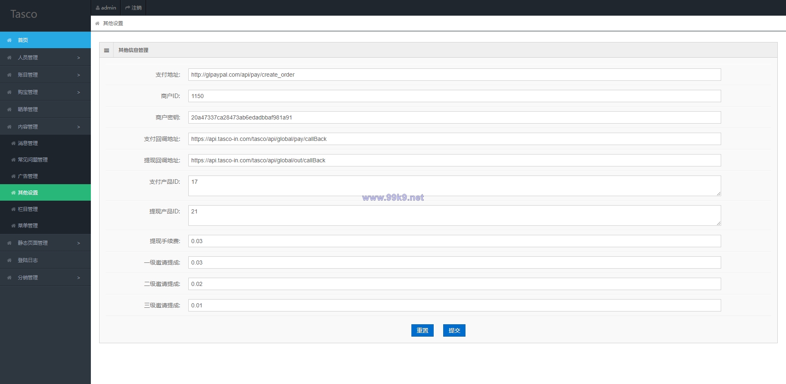This screenshot has width=786, height=384.
Task: Click the icon beside 内容管理
Action: [x=9, y=127]
